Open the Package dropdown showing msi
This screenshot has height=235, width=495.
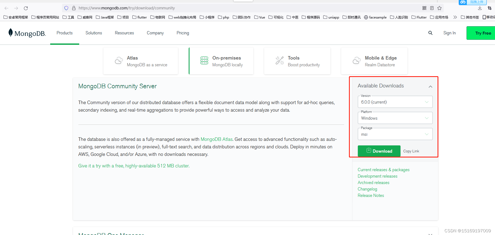coord(395,134)
